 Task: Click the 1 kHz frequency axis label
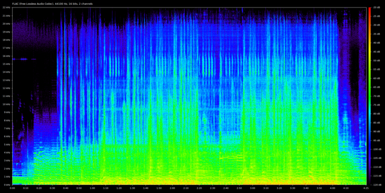pos(7,176)
